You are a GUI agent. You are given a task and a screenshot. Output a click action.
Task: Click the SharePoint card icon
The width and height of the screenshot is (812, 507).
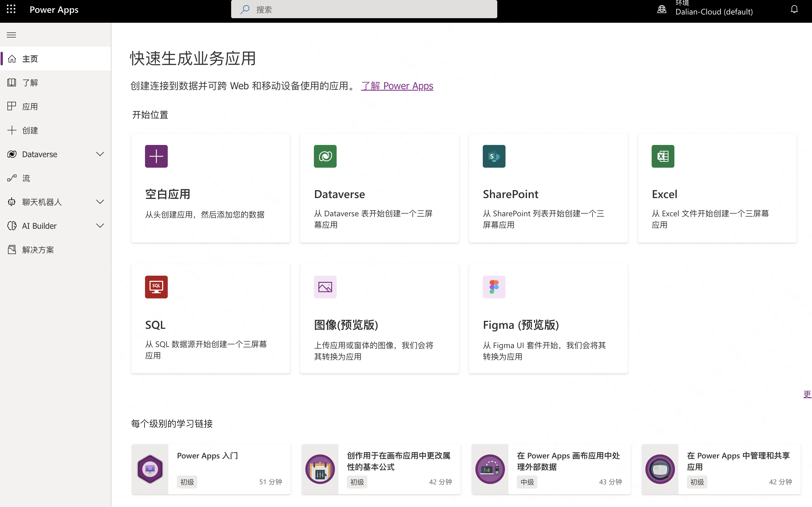click(x=494, y=156)
